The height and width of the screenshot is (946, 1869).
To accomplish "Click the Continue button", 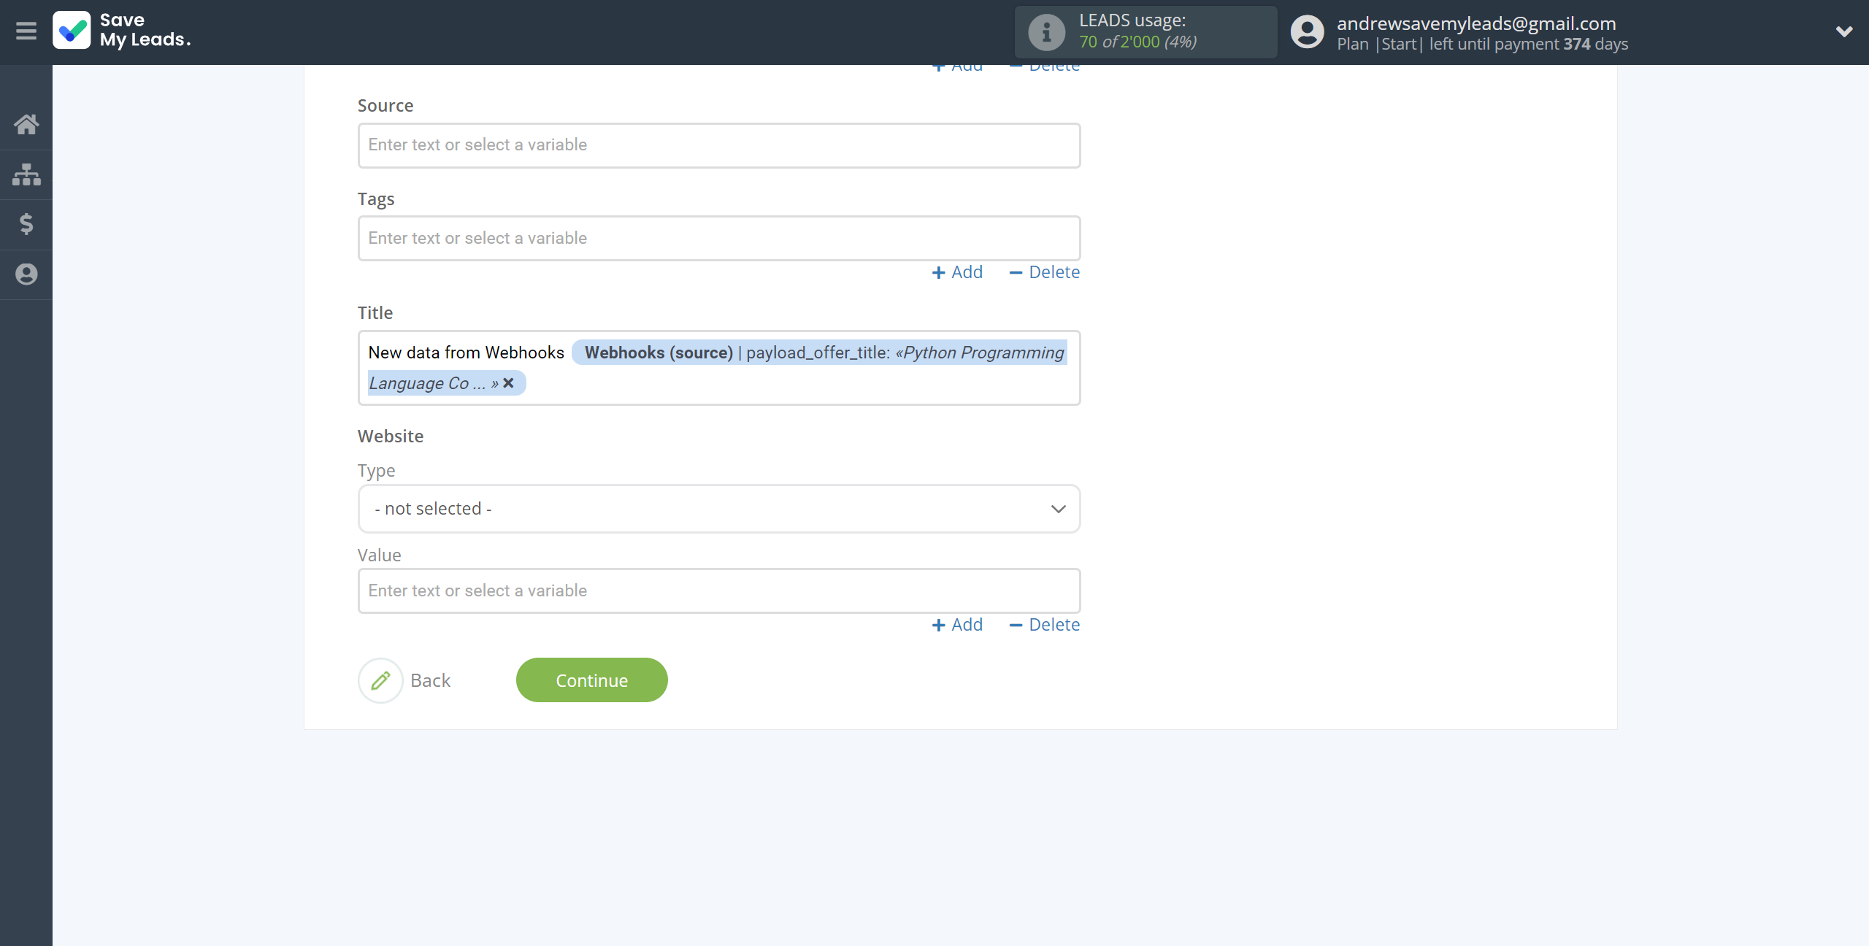I will tap(591, 680).
